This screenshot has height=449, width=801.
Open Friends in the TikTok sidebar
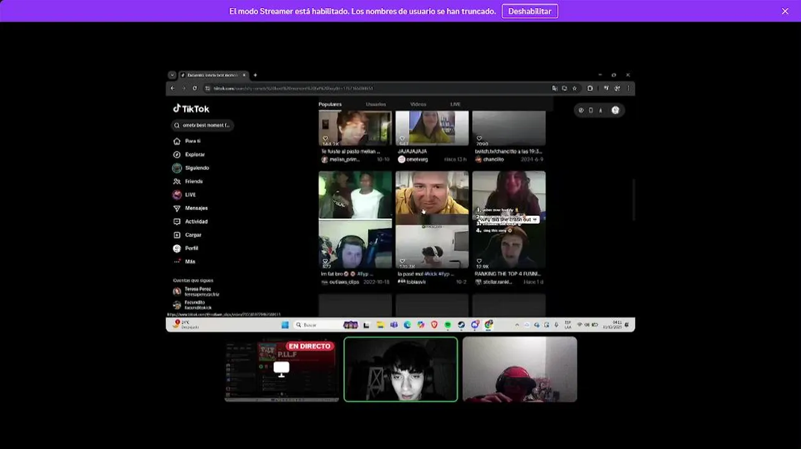click(188, 181)
